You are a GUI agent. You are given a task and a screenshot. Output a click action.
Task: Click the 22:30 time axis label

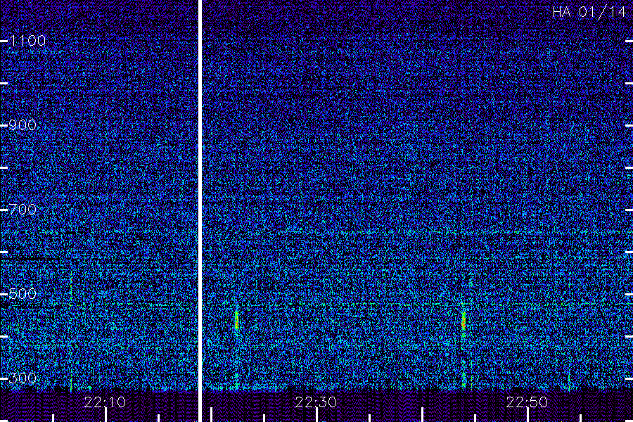coord(316,402)
